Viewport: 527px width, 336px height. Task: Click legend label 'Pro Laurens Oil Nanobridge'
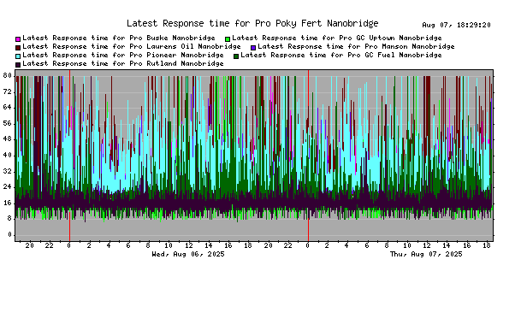pos(185,46)
